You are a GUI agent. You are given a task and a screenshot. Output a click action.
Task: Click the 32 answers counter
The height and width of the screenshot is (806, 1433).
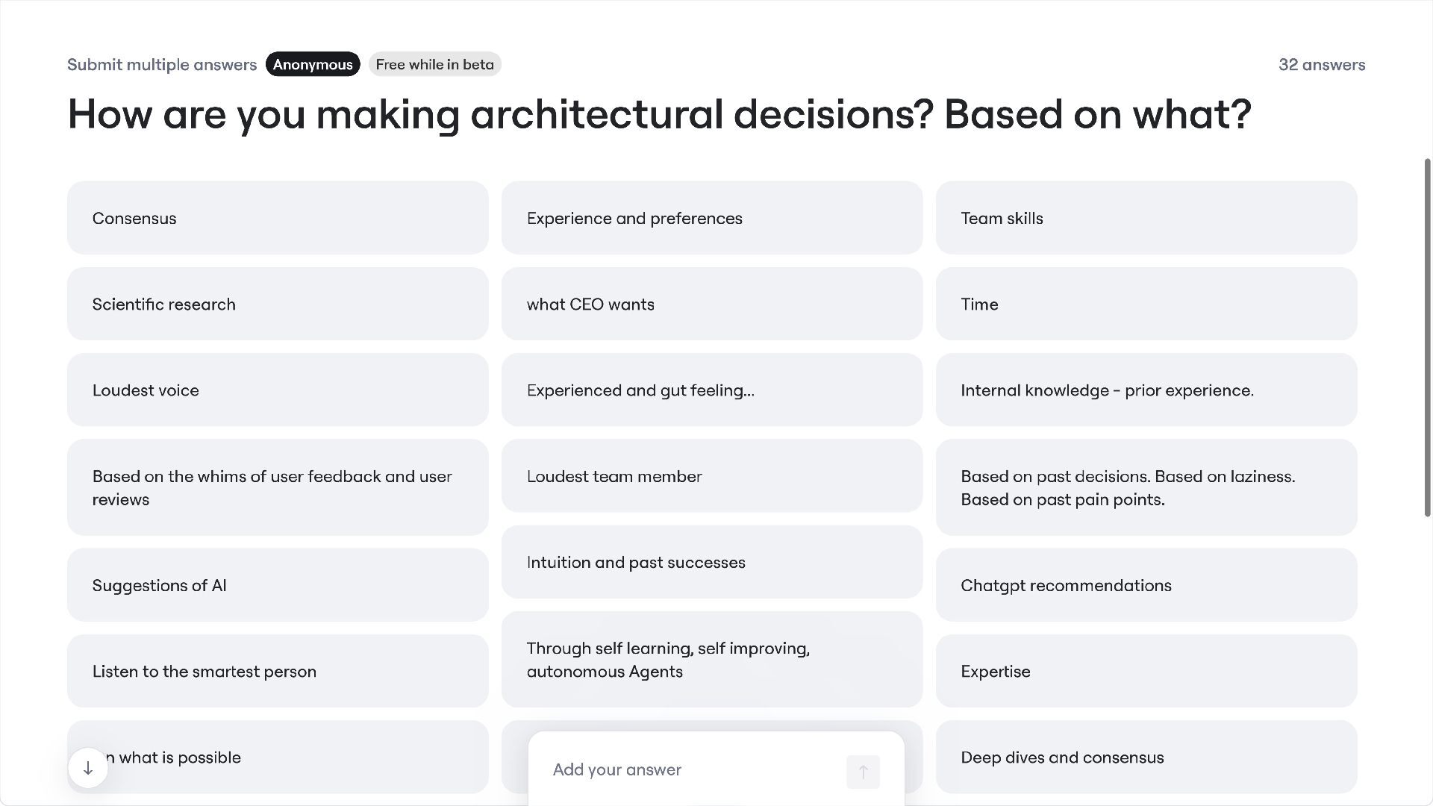(x=1321, y=65)
